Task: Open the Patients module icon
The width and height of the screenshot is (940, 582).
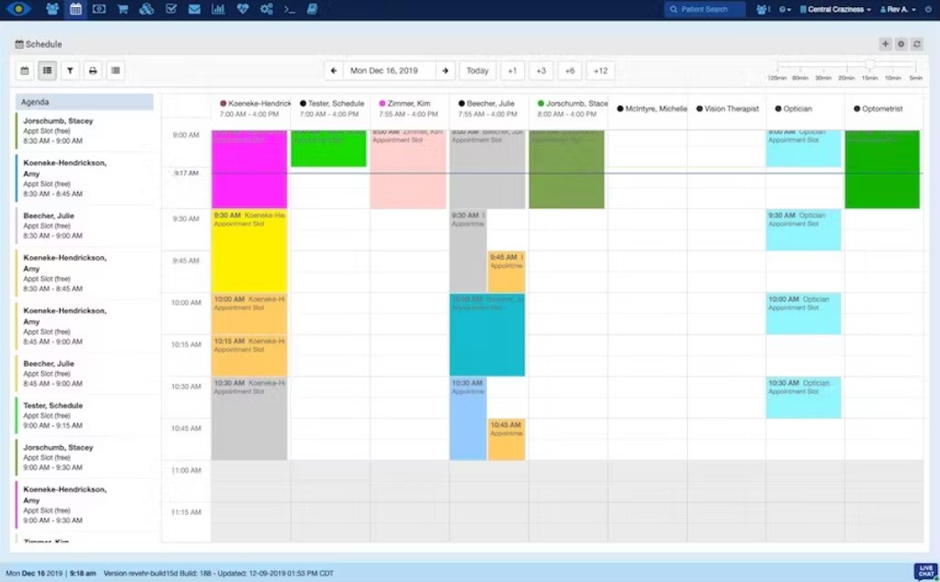Action: coord(53,9)
